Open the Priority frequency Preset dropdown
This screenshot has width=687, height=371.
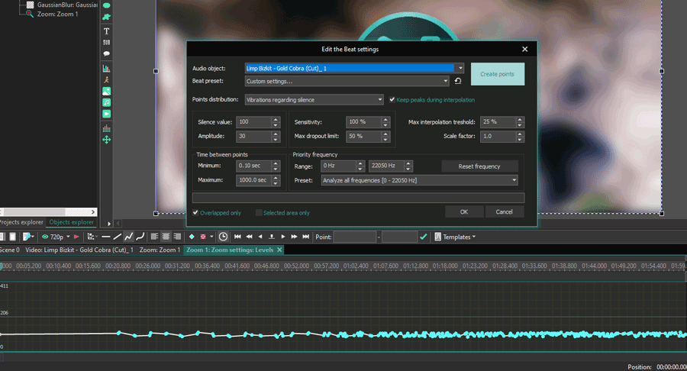pos(514,180)
